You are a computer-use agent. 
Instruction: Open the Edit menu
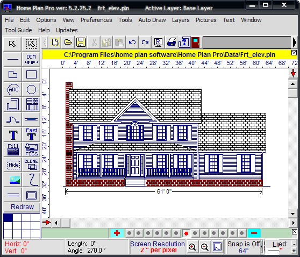(x=25, y=20)
